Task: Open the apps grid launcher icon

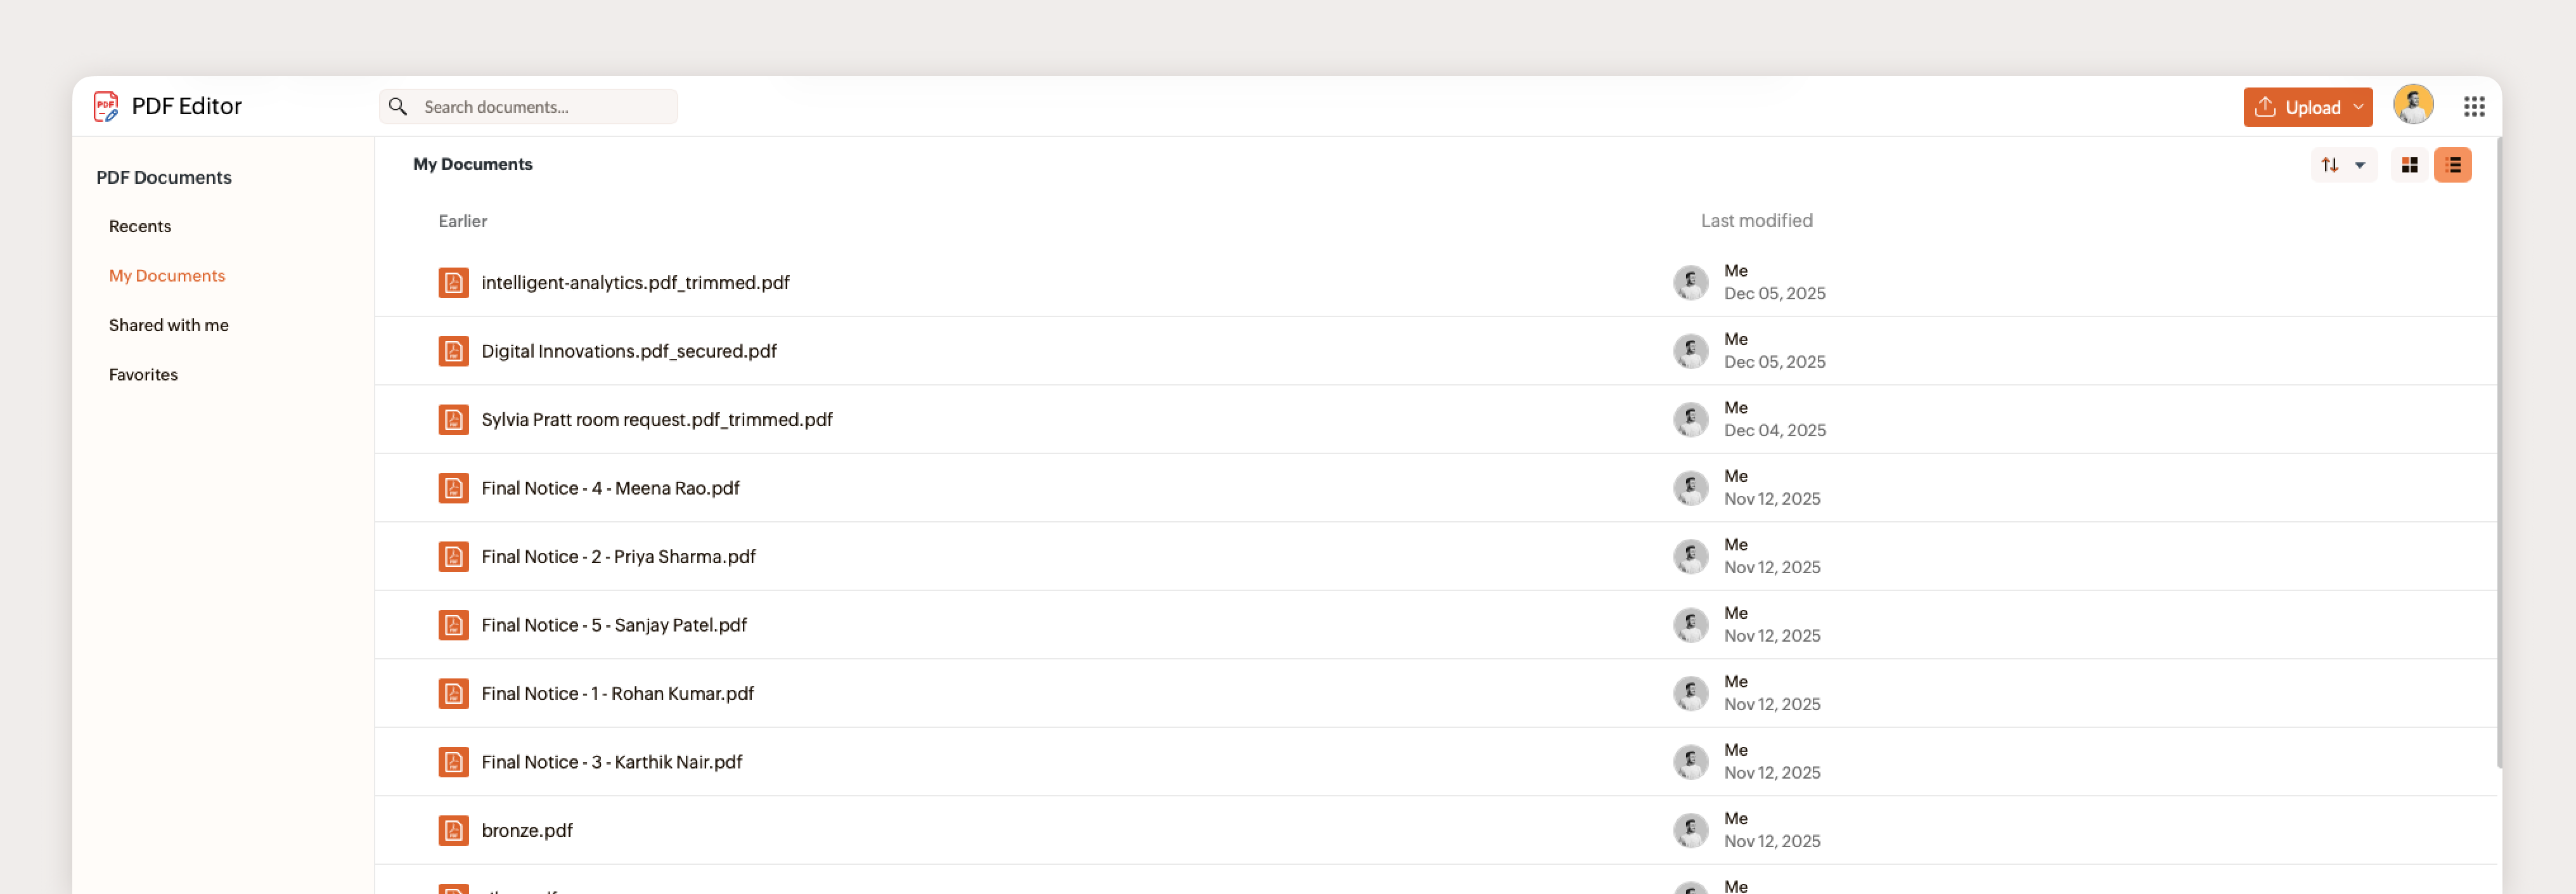Action: pos(2474,106)
